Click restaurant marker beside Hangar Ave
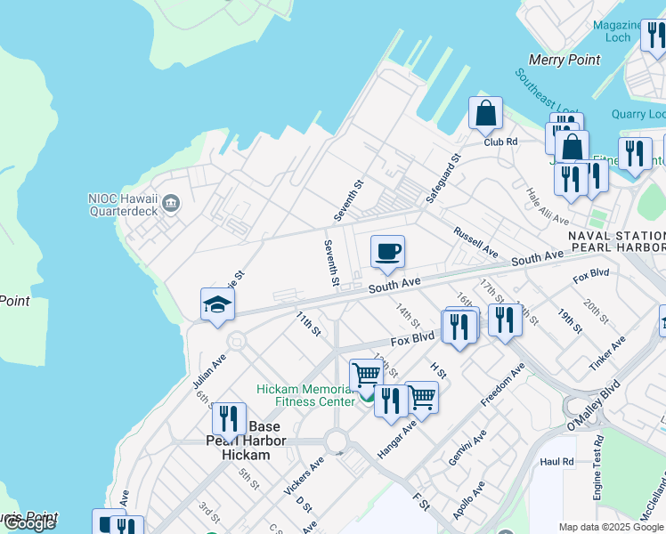 click(x=391, y=402)
